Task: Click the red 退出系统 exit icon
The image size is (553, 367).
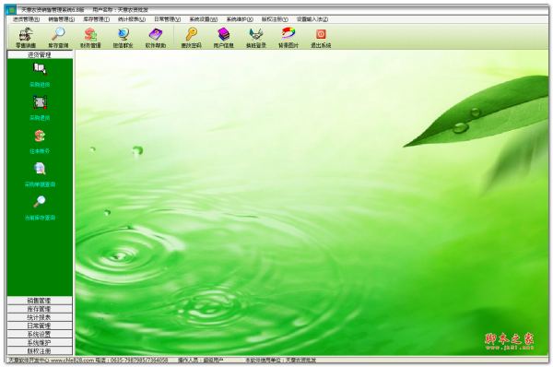Action: pos(321,38)
